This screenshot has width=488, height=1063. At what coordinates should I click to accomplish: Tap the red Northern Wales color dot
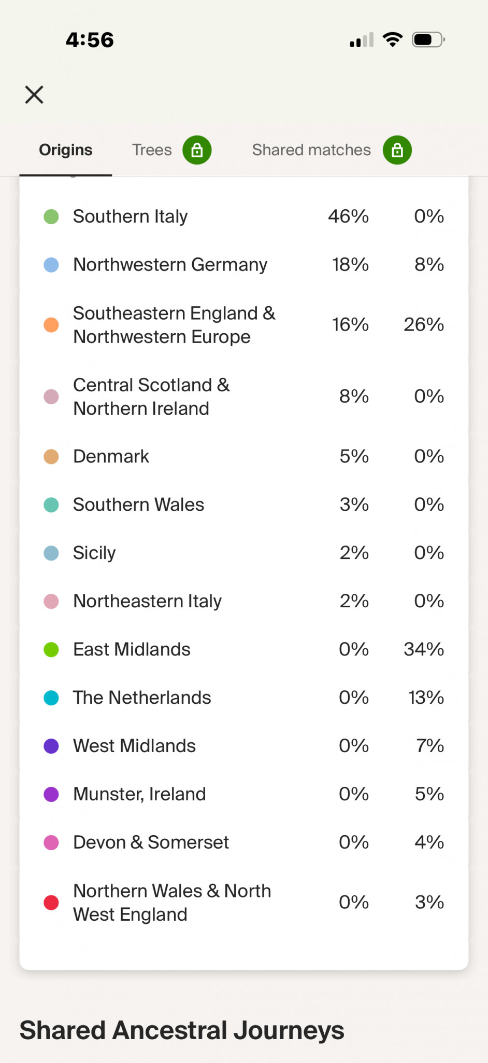click(x=51, y=903)
